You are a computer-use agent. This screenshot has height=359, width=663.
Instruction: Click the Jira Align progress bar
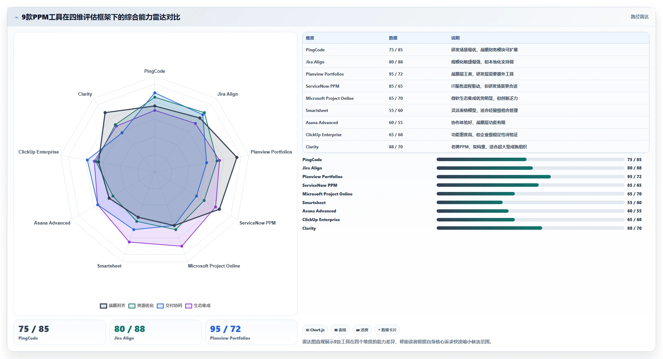pos(530,168)
